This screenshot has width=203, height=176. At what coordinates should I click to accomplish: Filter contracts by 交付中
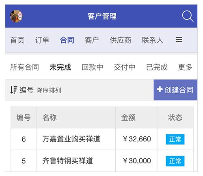click(125, 67)
